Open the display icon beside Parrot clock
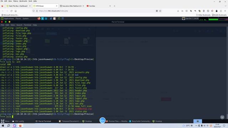The height and width of the screenshot is (128, 228). (x=183, y=18)
